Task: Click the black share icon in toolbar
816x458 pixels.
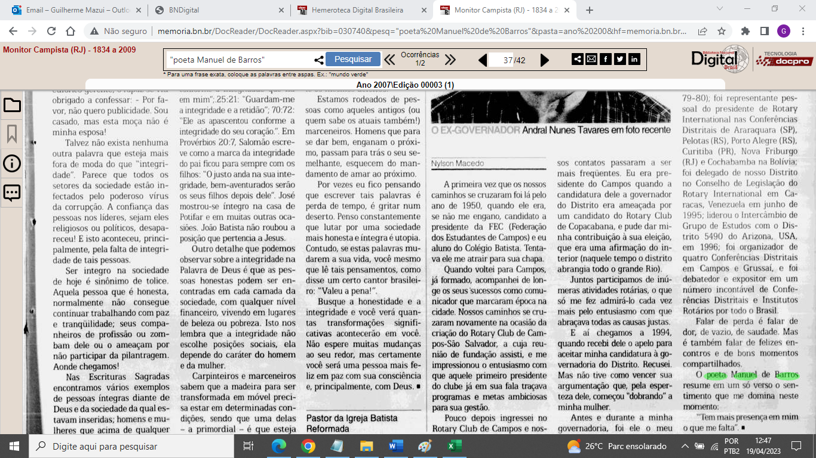Action: 578,58
